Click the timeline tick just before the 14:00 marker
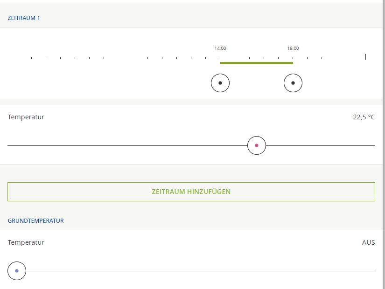The image size is (385, 289). [x=206, y=58]
